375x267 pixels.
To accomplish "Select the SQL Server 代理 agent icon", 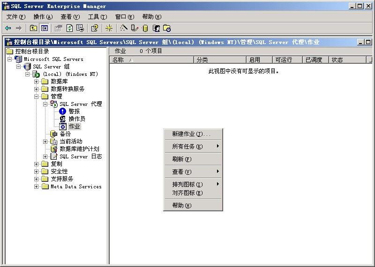I will pos(54,104).
